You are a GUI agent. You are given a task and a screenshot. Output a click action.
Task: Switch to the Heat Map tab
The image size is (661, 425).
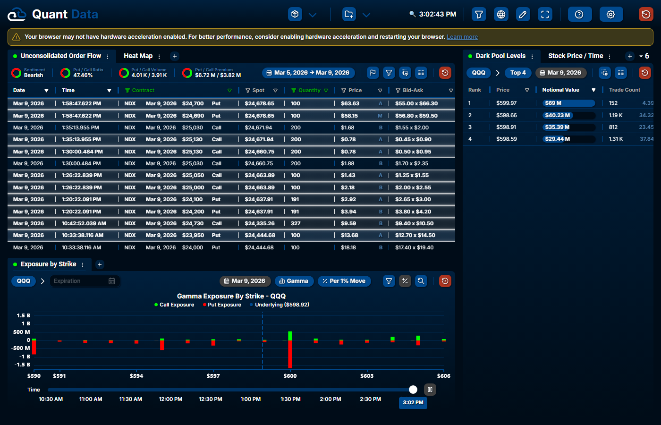(138, 56)
